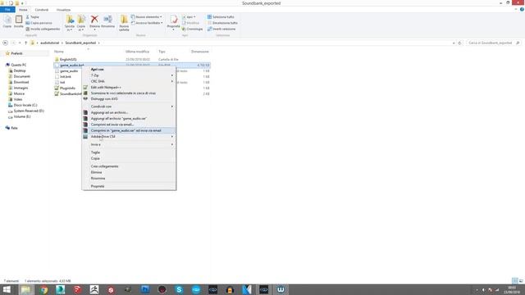Open Google Chrome from the taskbar
This screenshot has height=295, width=525.
(43, 289)
